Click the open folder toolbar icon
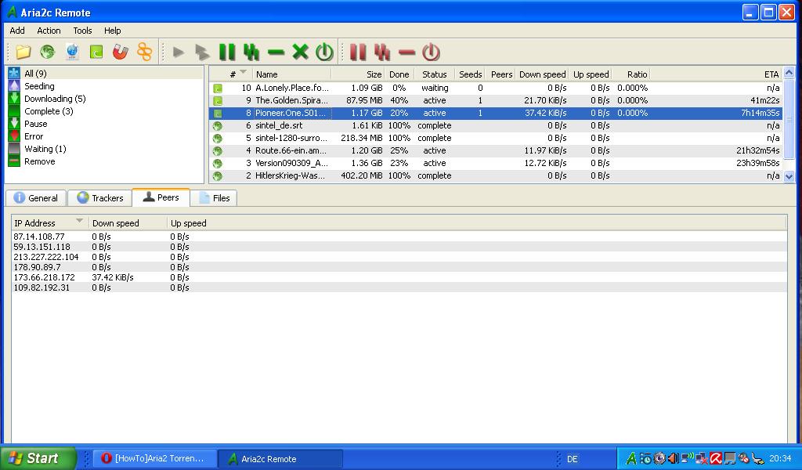The width and height of the screenshot is (802, 470). [23, 52]
